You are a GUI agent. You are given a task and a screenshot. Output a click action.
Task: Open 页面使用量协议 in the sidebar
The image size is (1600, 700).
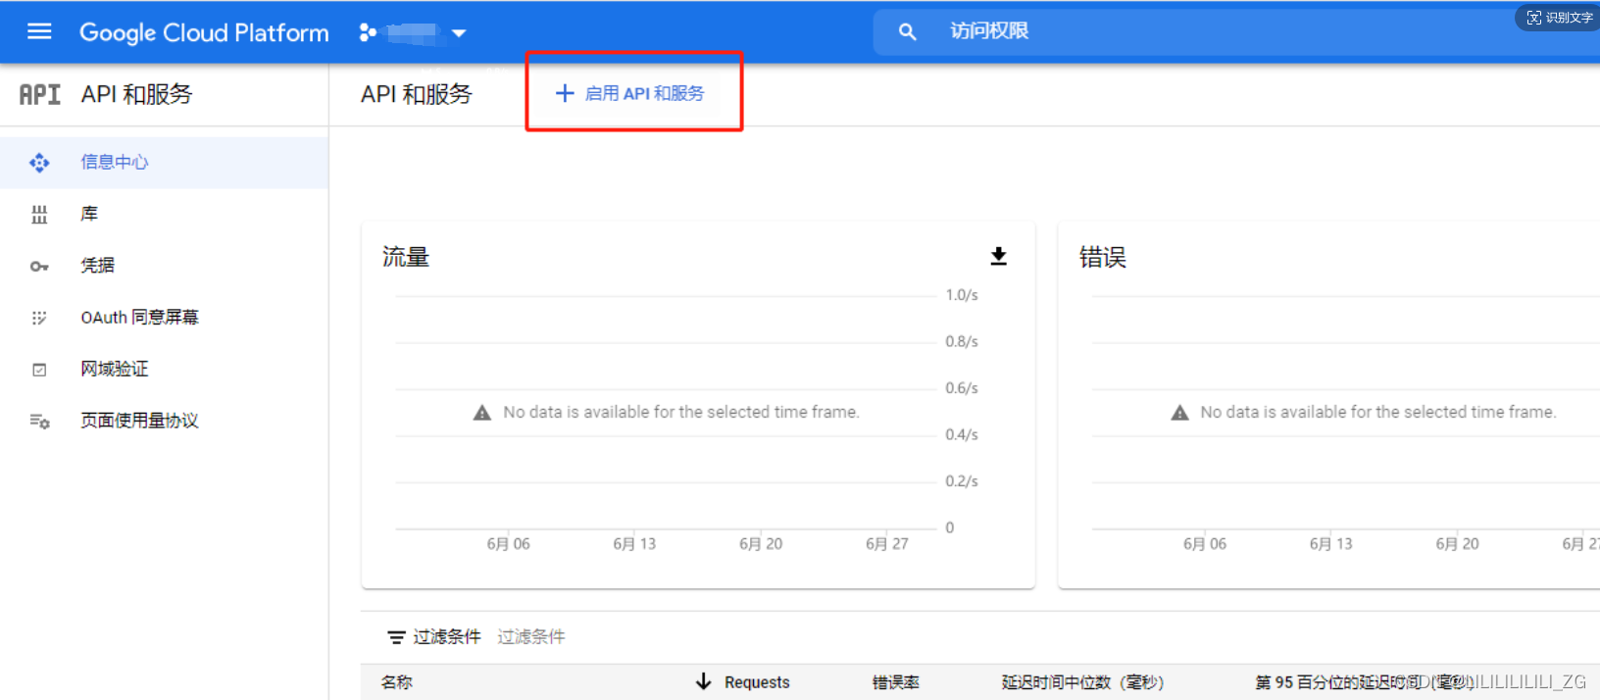tap(164, 421)
